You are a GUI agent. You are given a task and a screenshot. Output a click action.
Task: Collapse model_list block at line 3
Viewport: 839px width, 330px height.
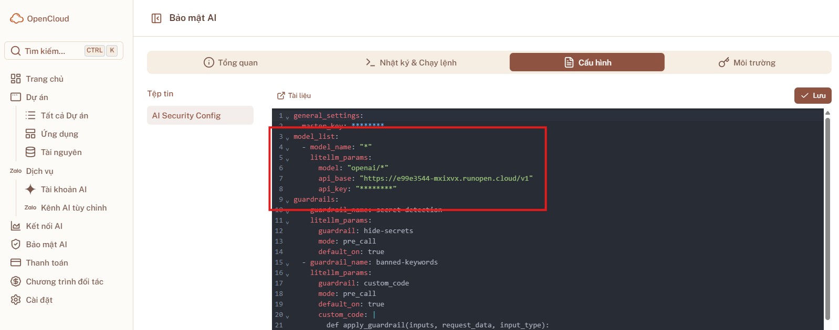coord(287,138)
